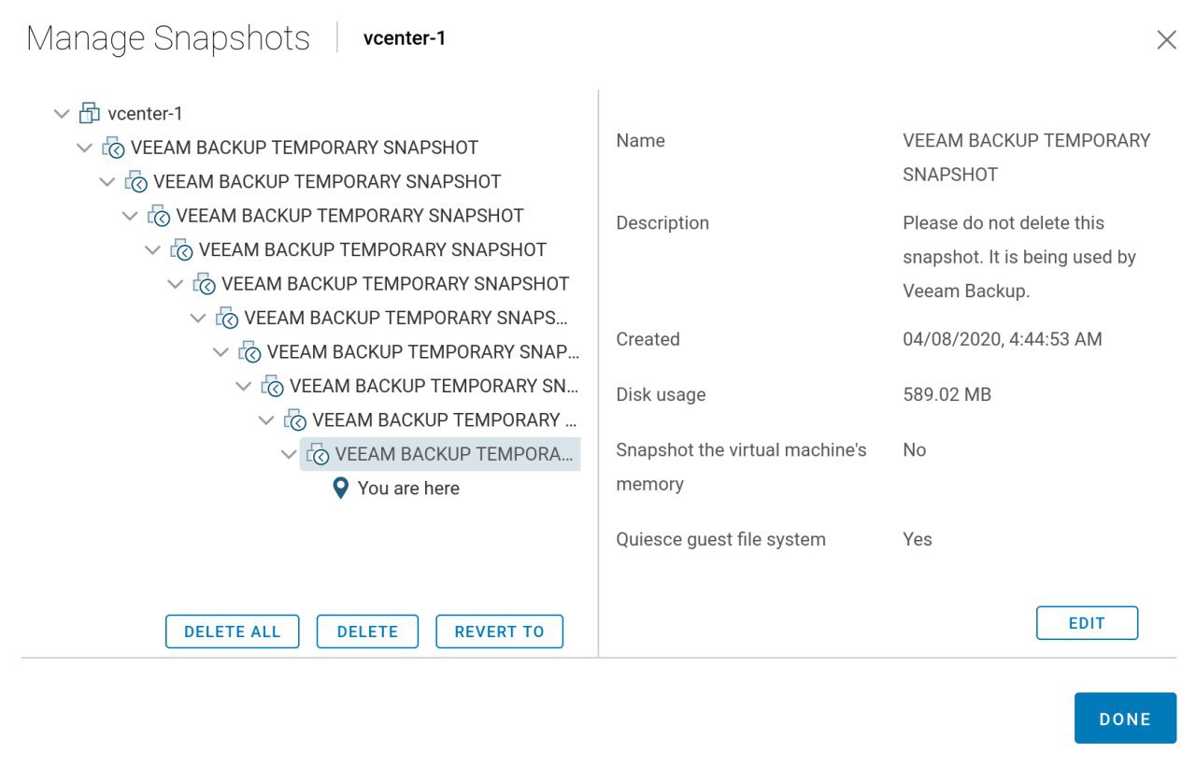
Task: Click the topmost snapshot clock icon
Action: coord(113,148)
